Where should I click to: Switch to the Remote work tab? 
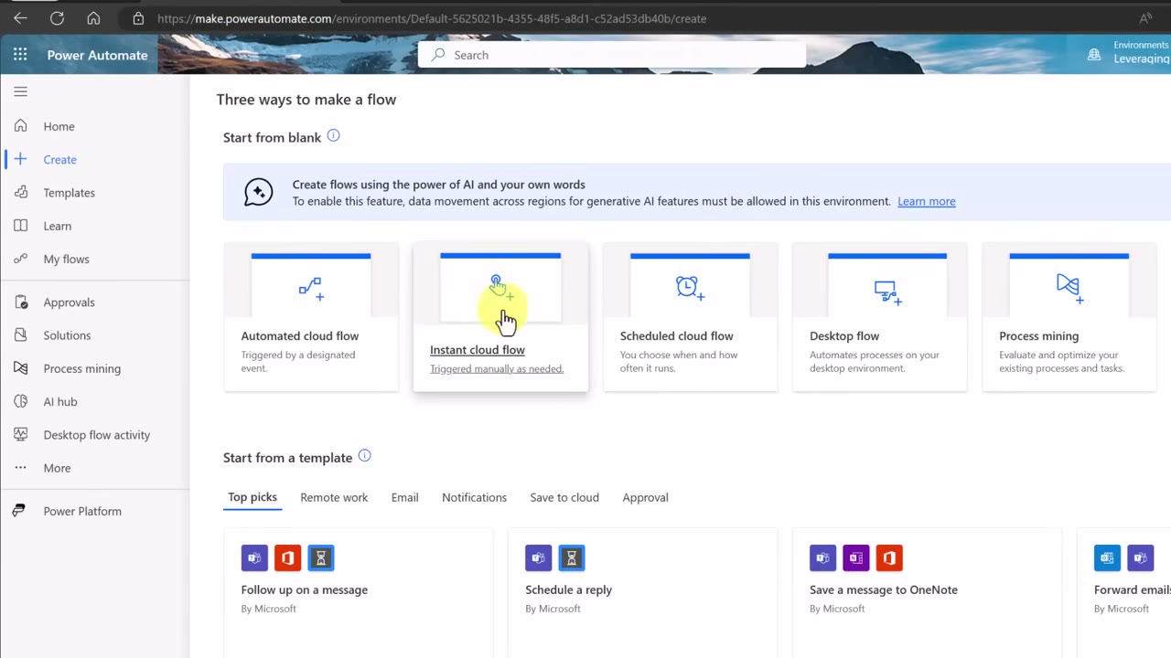pos(334,497)
